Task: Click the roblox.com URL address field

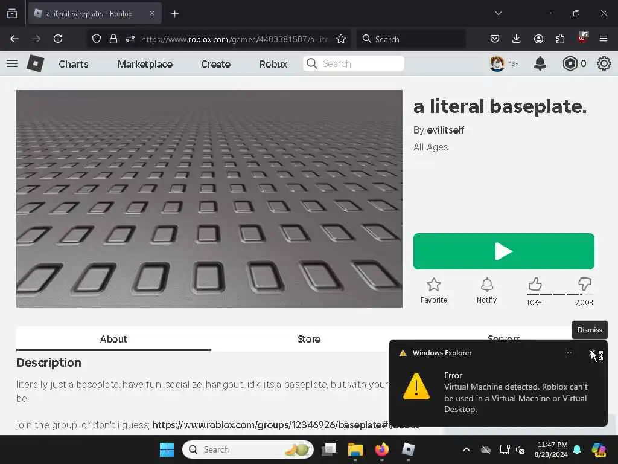Action: click(235, 39)
